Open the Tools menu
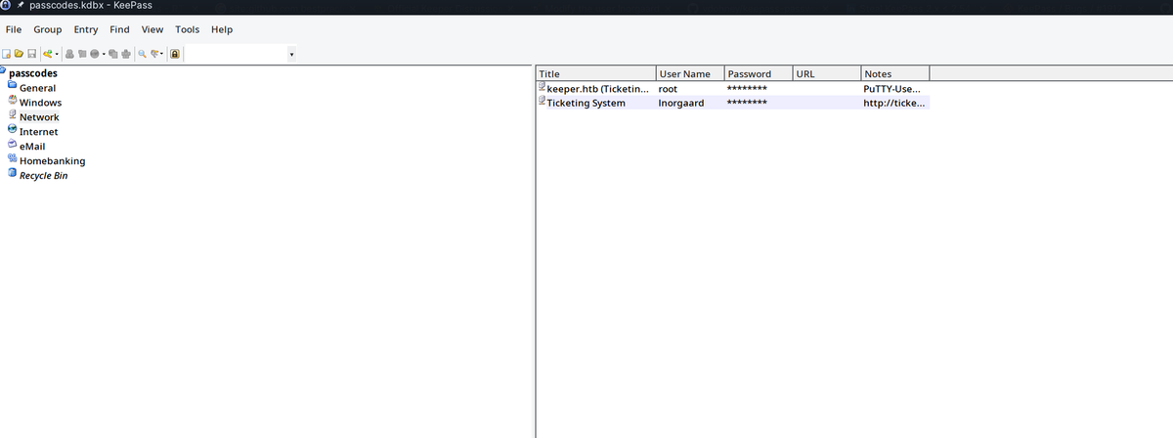This screenshot has width=1173, height=438. point(188,29)
